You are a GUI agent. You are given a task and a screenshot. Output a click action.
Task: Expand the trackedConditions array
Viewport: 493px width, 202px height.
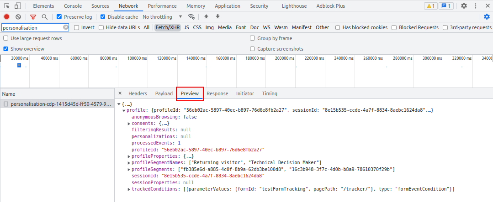point(129,189)
